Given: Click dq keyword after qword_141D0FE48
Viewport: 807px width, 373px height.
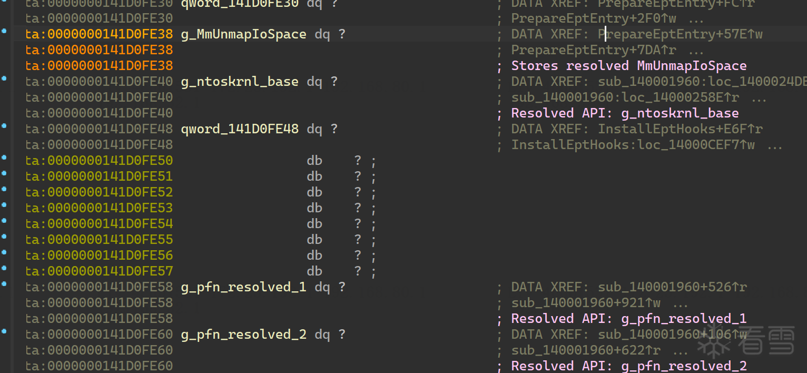Looking at the screenshot, I should click(314, 129).
